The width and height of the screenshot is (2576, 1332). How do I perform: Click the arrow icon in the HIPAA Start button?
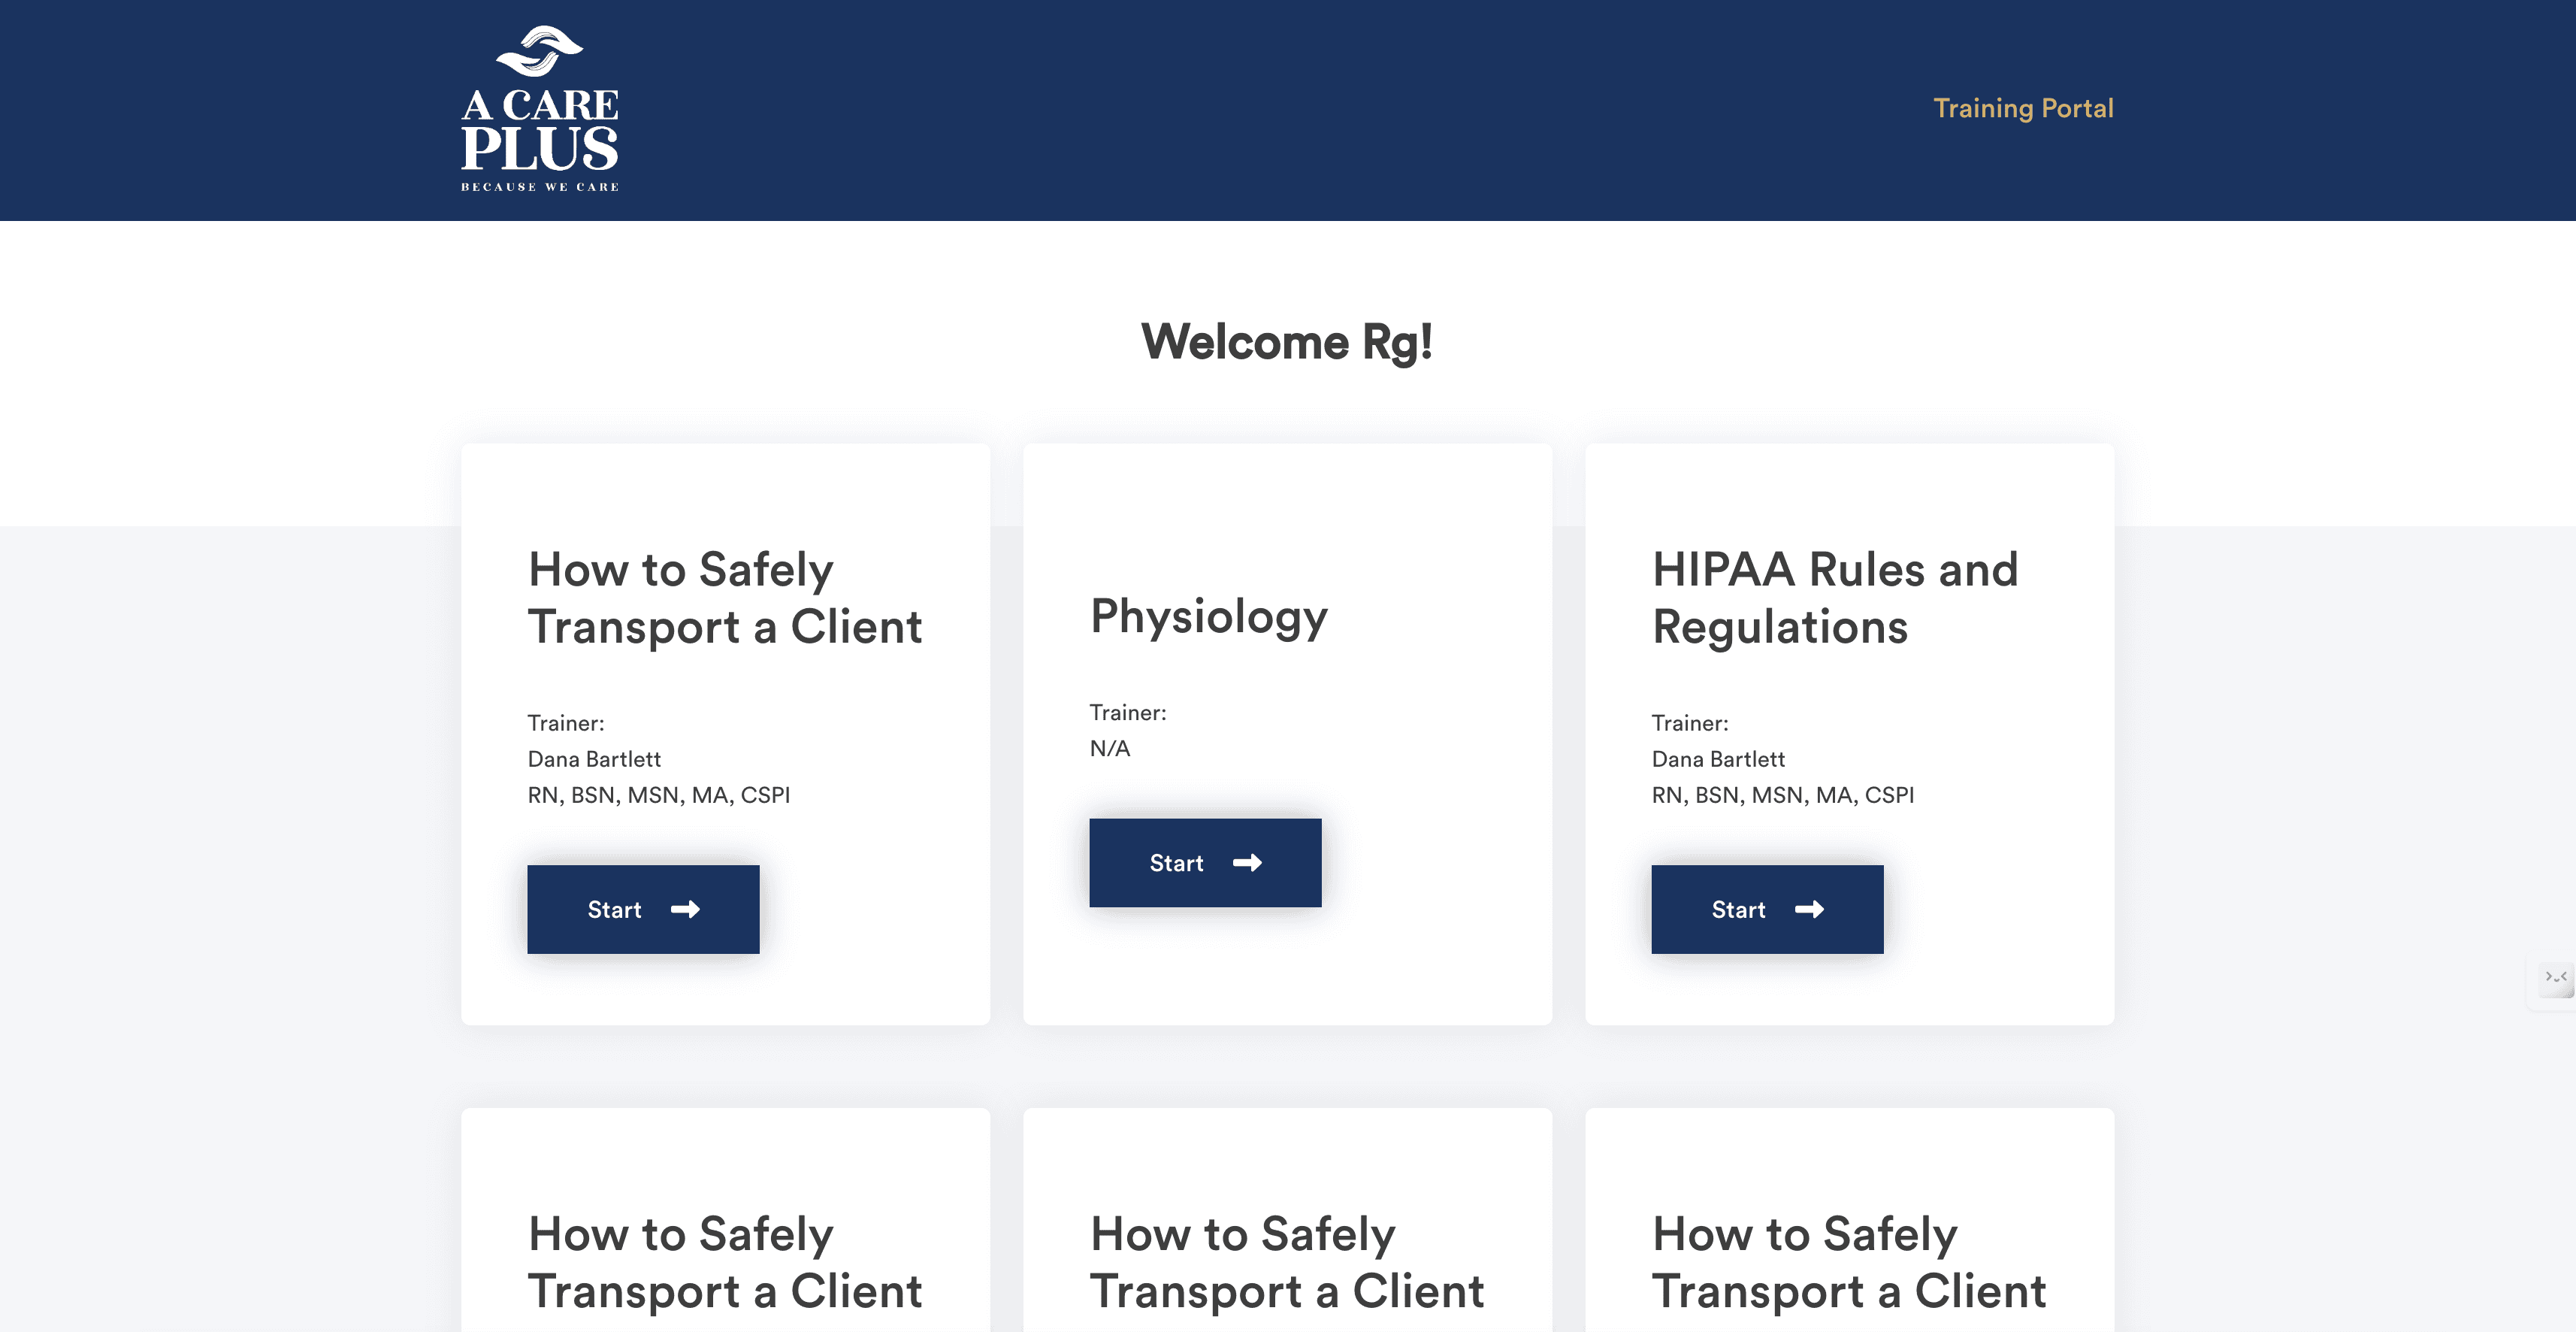[x=1809, y=909]
